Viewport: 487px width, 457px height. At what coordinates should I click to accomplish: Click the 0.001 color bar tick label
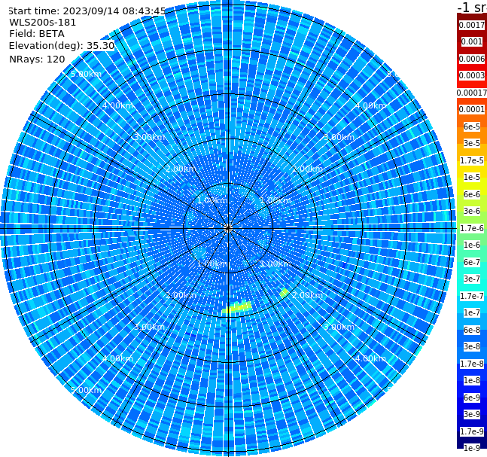(472, 41)
